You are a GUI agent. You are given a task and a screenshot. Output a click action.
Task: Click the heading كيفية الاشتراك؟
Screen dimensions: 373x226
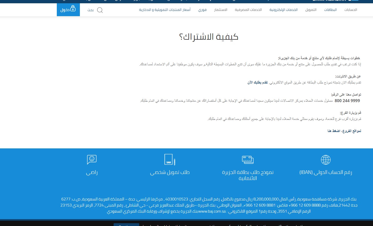point(209,37)
